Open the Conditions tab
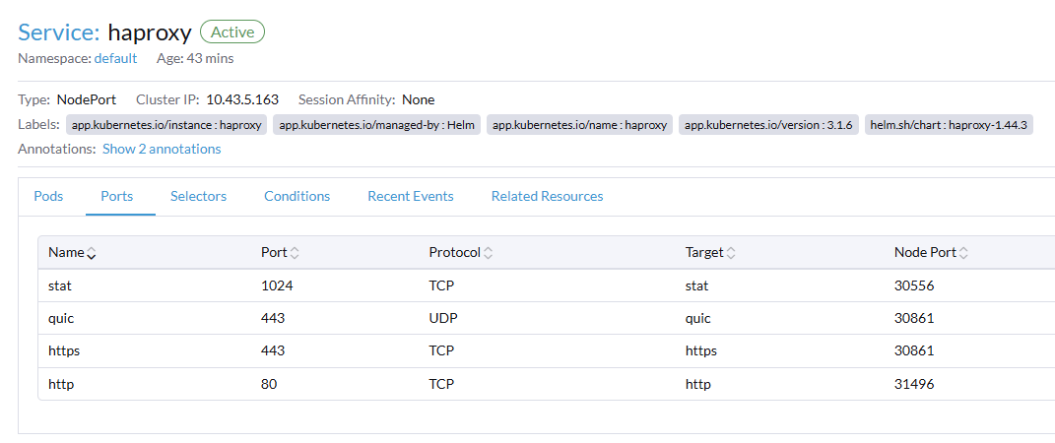Image resolution: width=1055 pixels, height=443 pixels. click(297, 196)
